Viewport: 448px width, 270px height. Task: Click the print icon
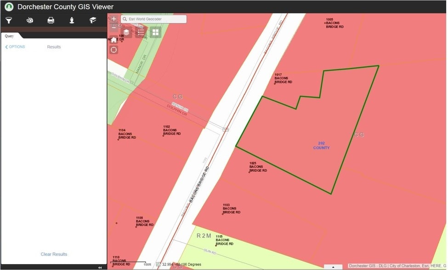pyautogui.click(x=51, y=20)
